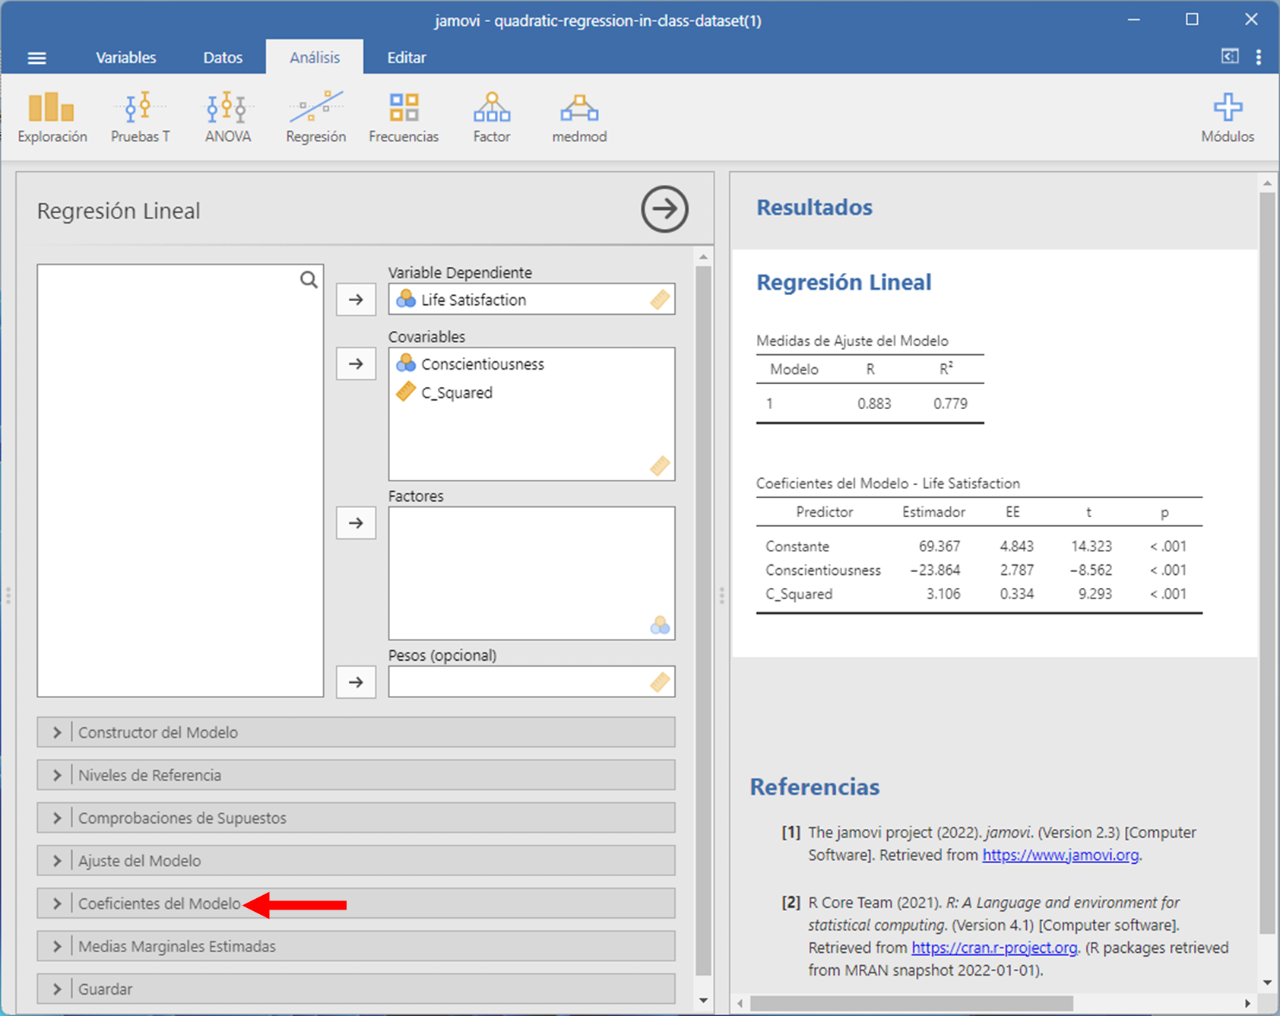Open the Factor analysis menu
The width and height of the screenshot is (1280, 1016).
click(491, 117)
